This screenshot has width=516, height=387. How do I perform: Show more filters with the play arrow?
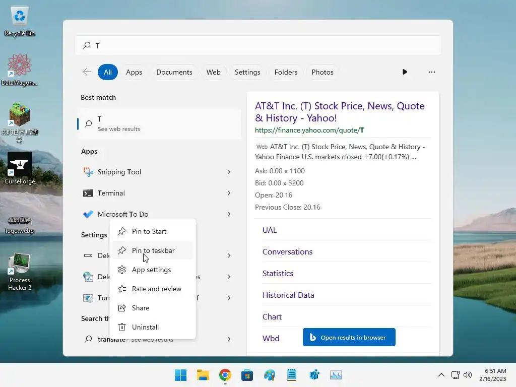coord(405,72)
